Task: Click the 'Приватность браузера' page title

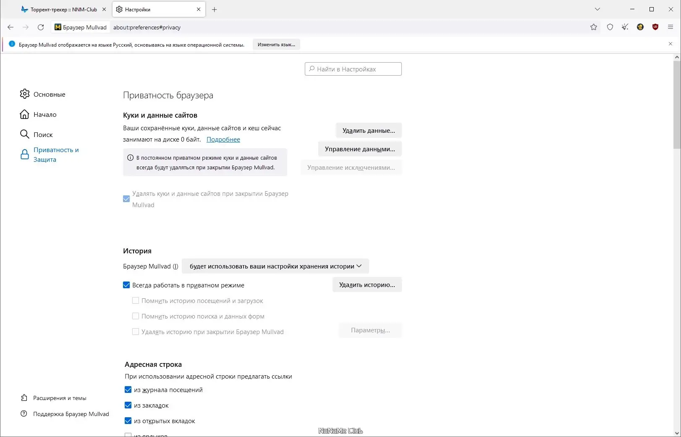Action: (x=168, y=95)
